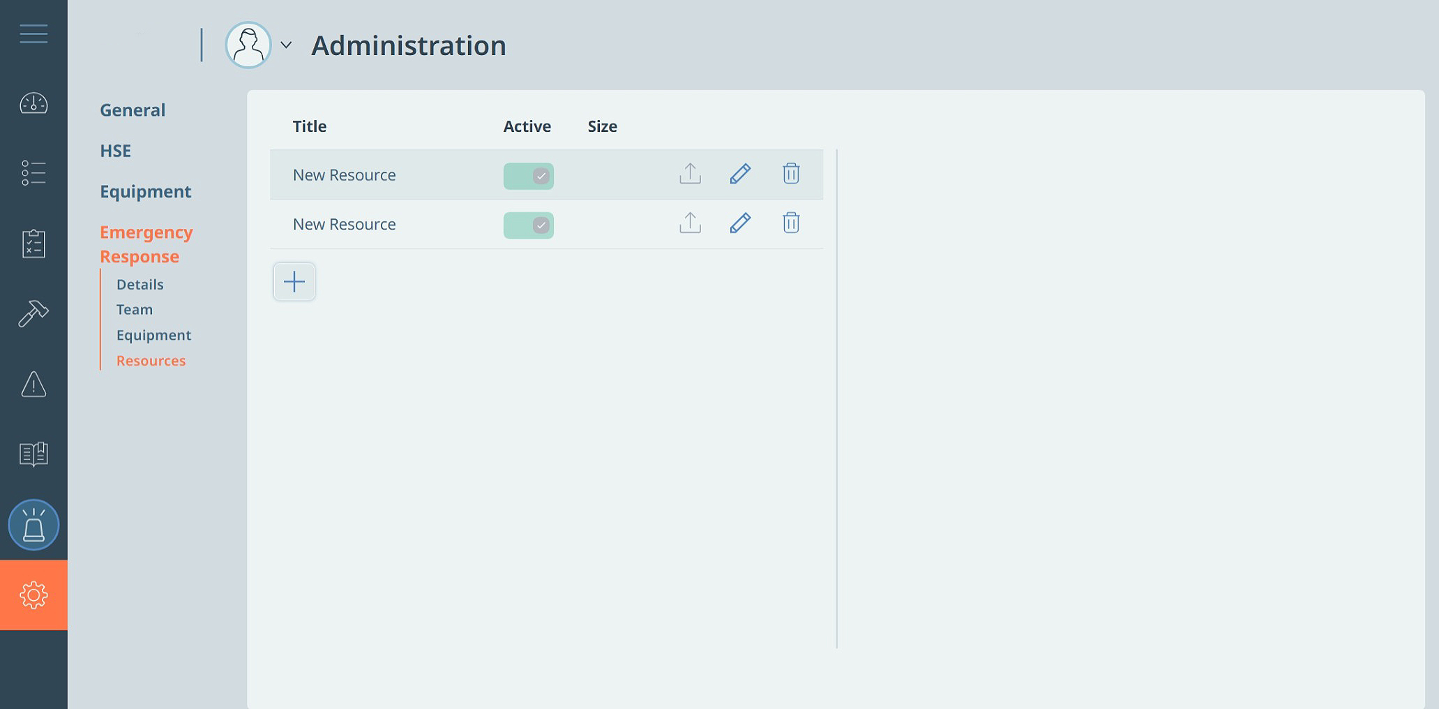Click the second New Resource title
1439x709 pixels.
345,225
